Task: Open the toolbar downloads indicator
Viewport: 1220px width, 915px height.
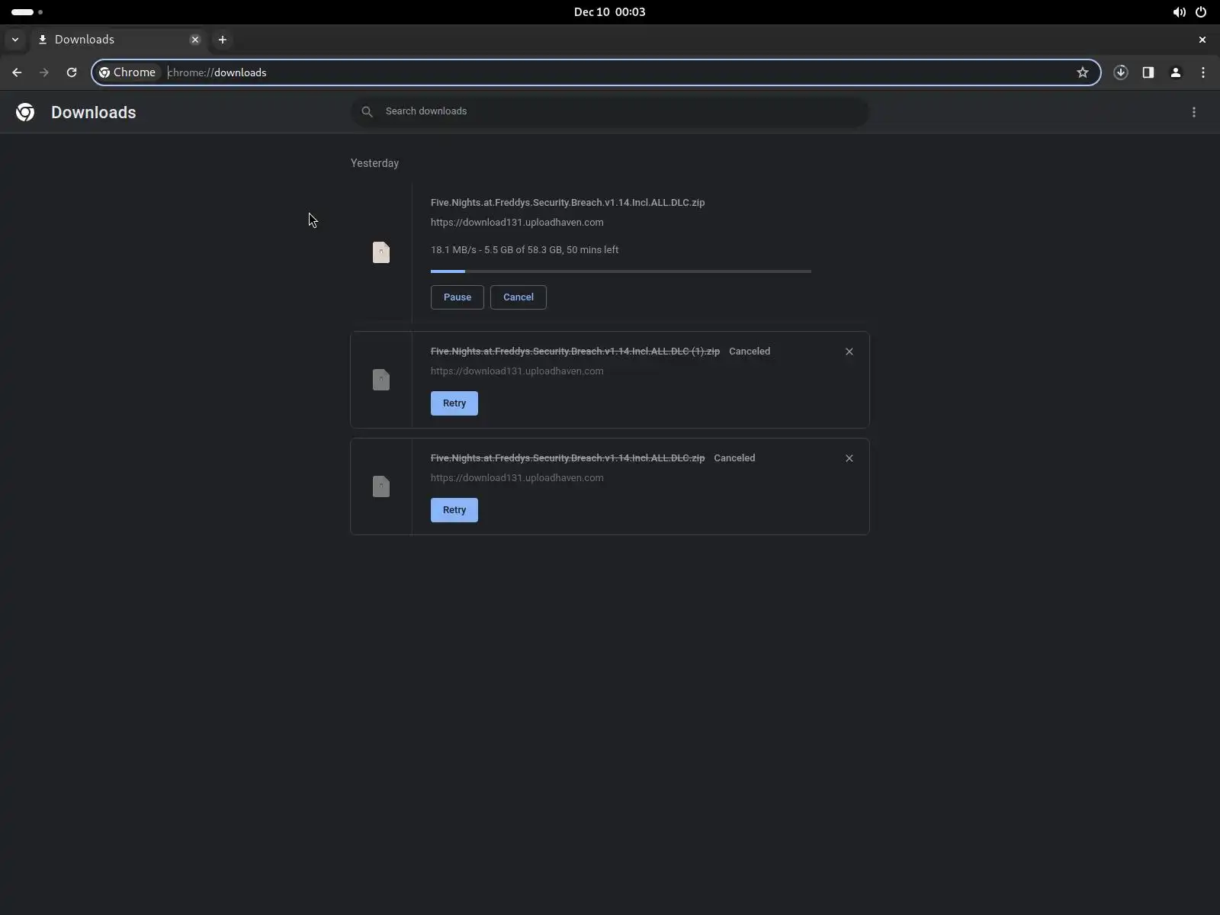Action: coord(1121,72)
